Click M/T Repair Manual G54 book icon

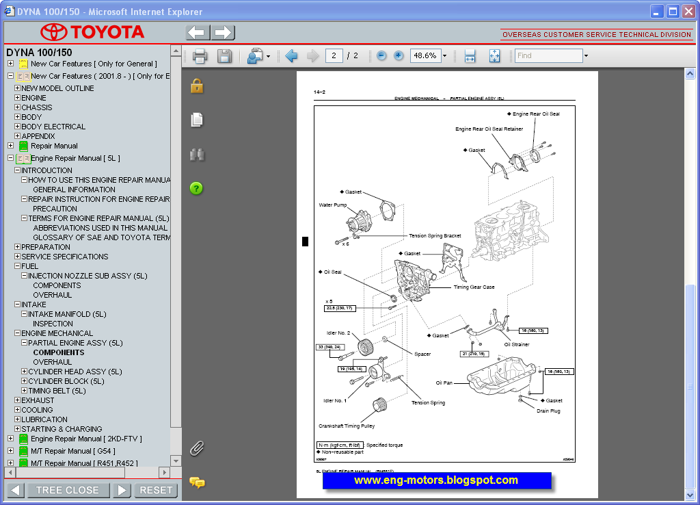click(23, 452)
